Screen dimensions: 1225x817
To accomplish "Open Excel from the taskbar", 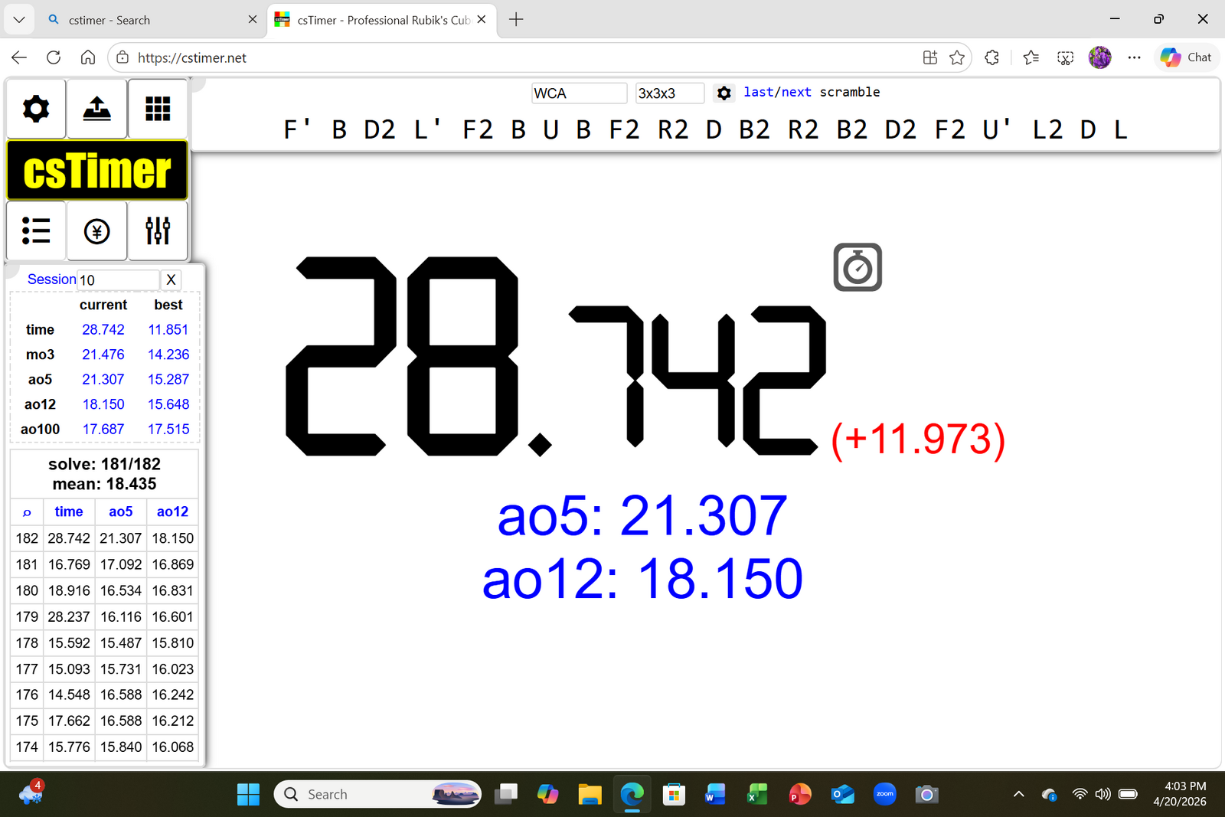I will click(757, 794).
